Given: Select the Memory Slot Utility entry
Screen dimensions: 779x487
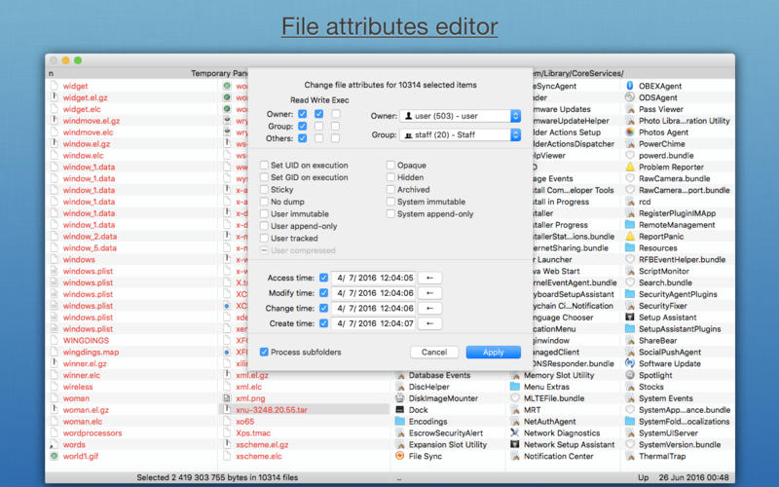Looking at the screenshot, I should pyautogui.click(x=559, y=375).
